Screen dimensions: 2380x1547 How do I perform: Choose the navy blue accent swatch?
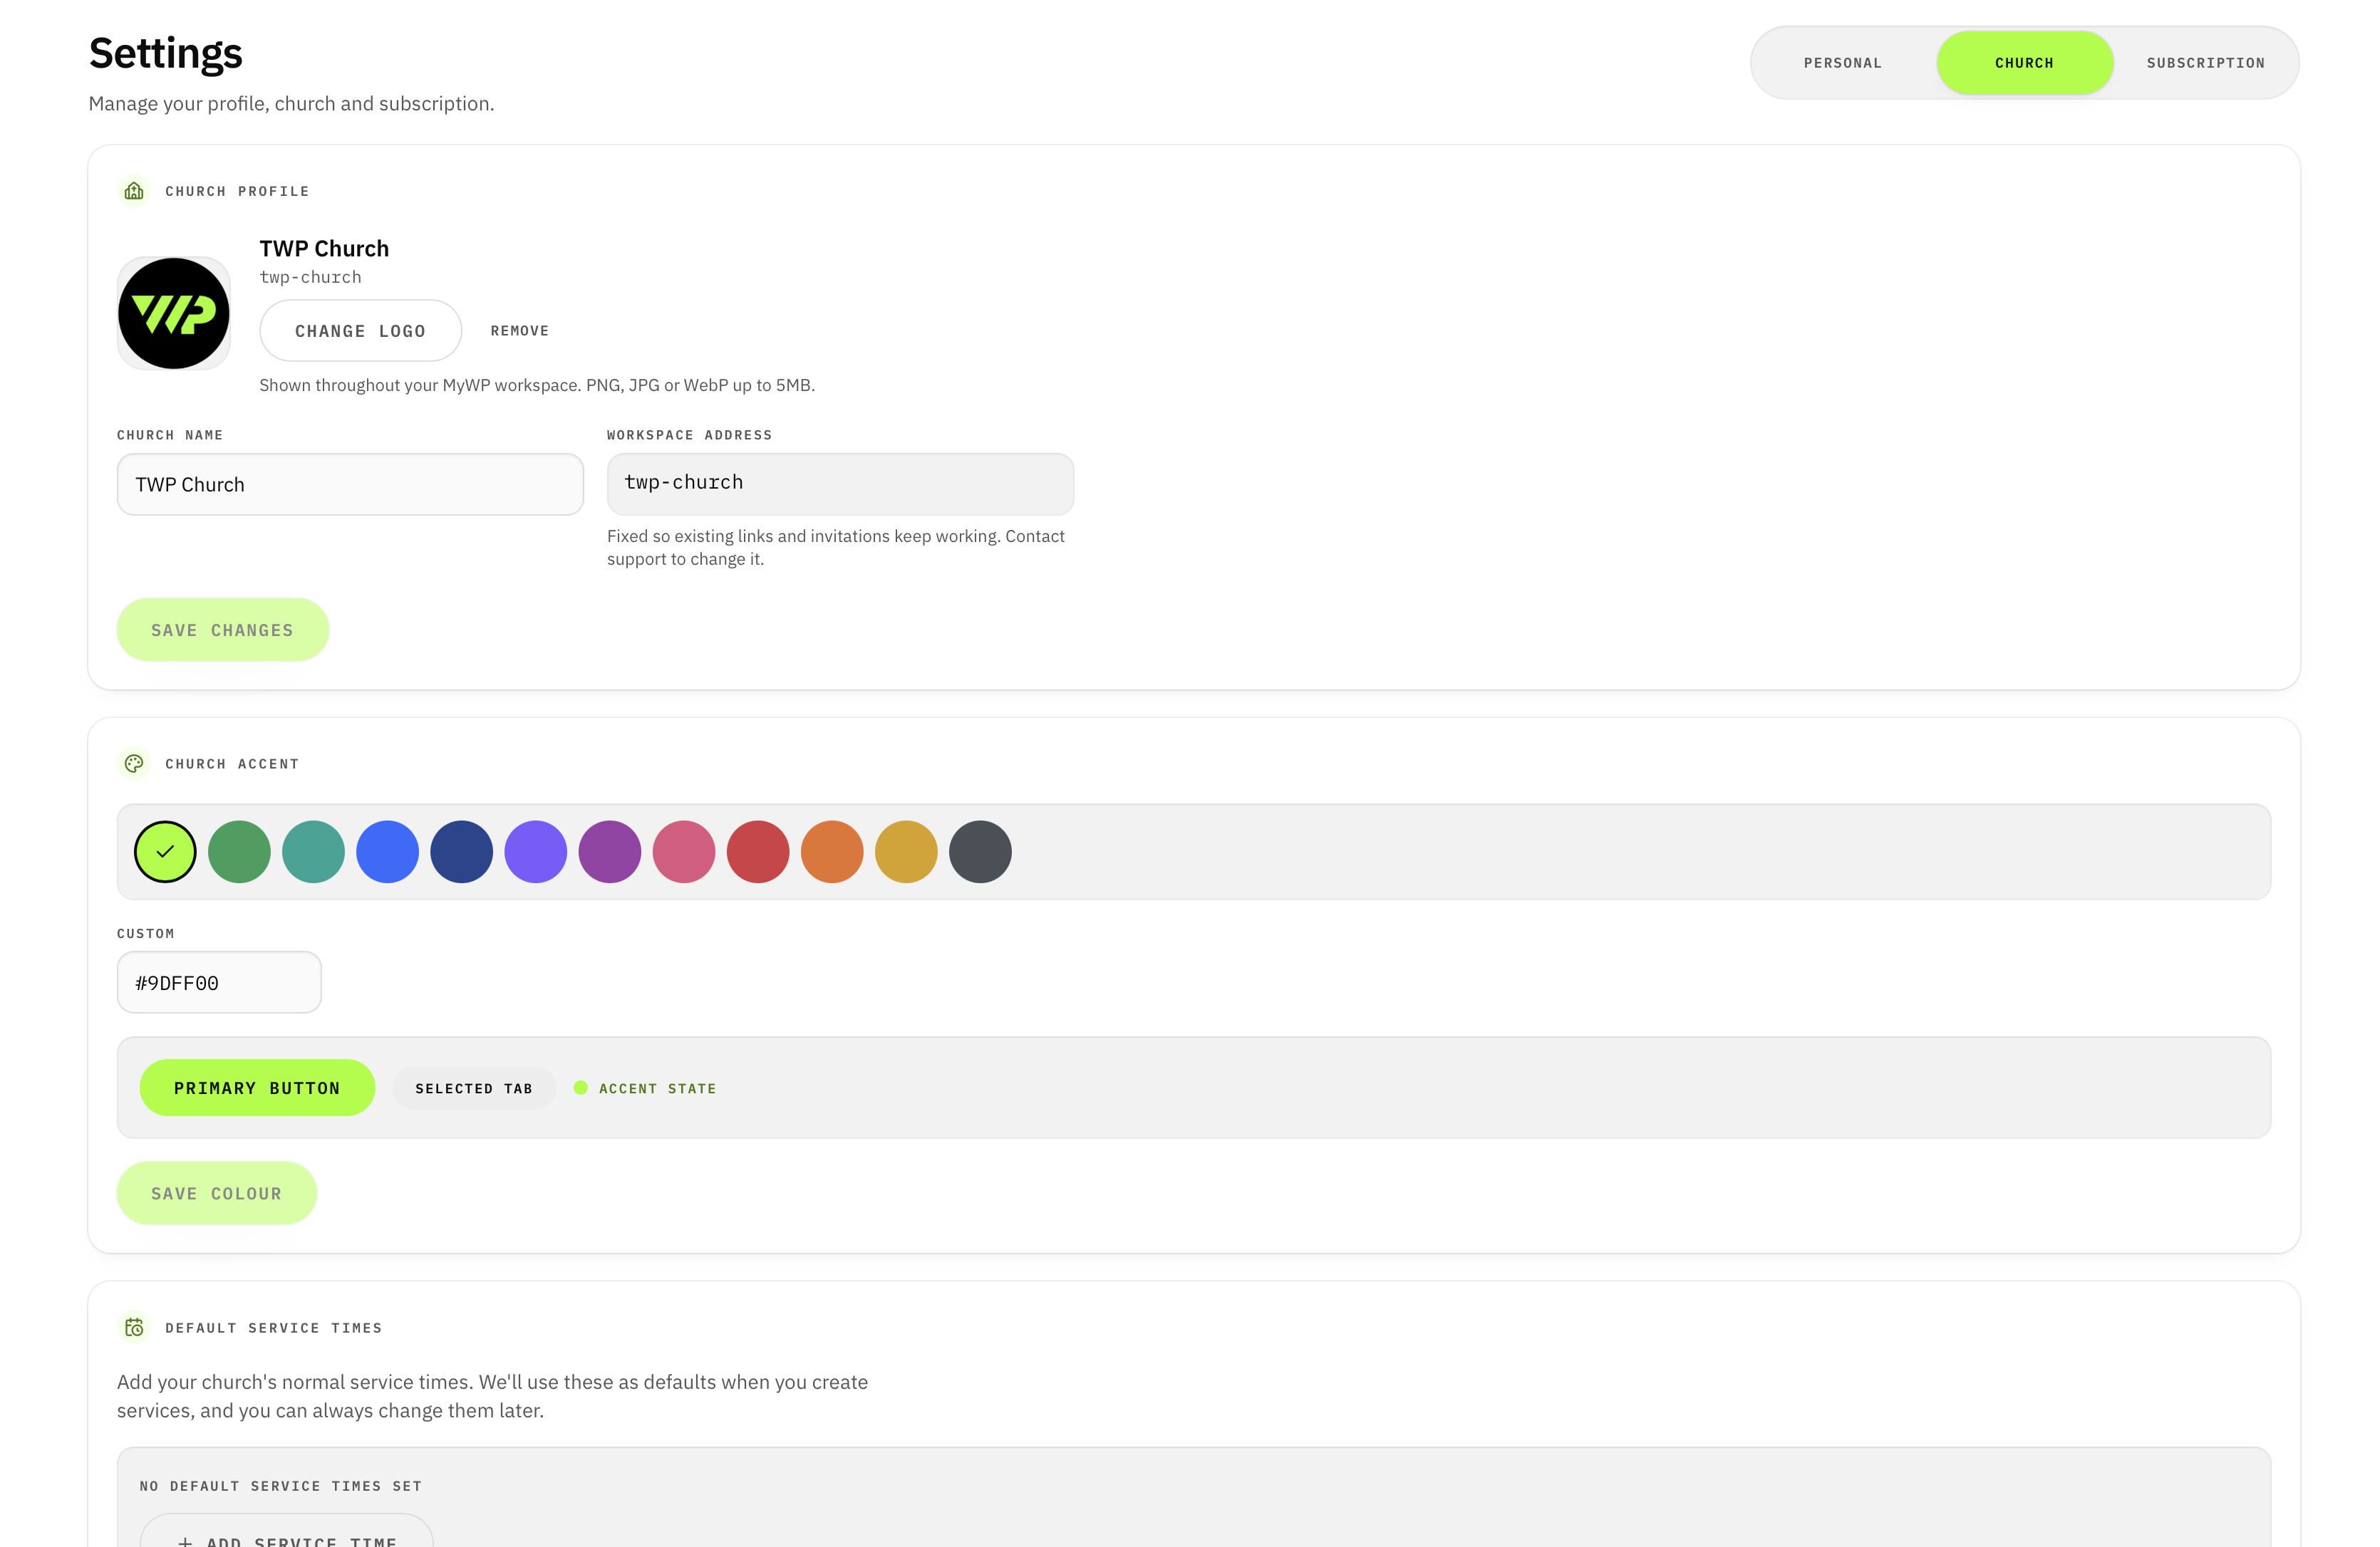coord(461,851)
